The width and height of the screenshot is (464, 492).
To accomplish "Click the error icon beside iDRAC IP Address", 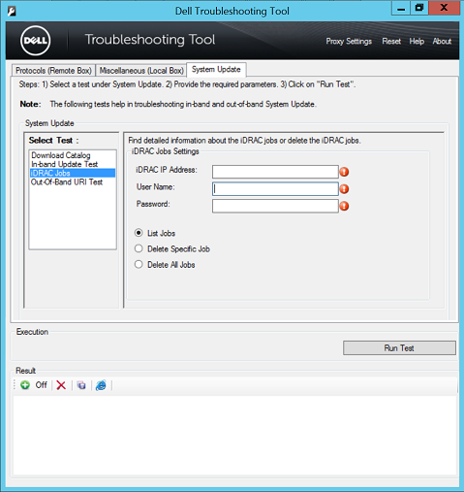I will pyautogui.click(x=344, y=172).
